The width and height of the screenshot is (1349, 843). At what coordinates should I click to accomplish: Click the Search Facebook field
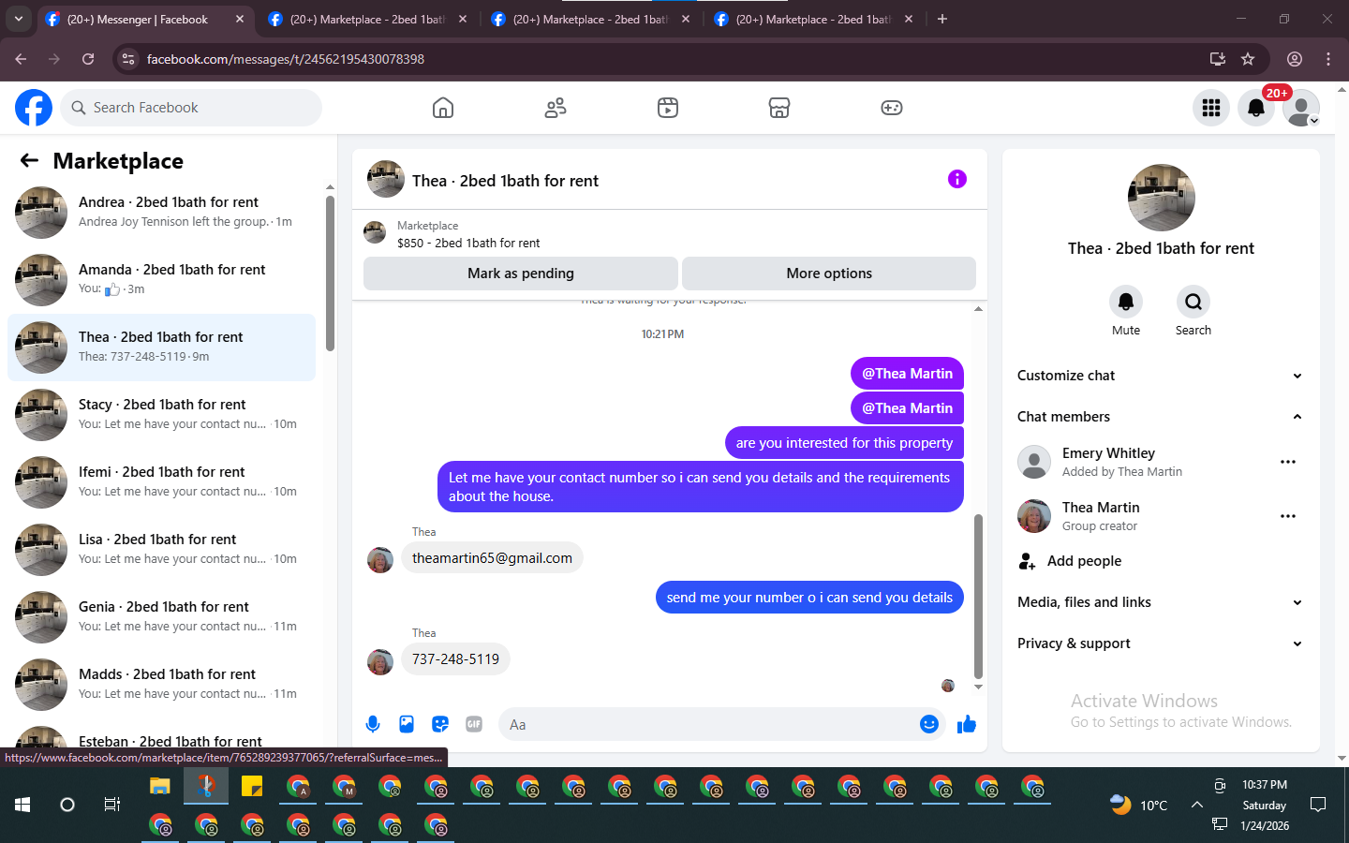tap(191, 108)
